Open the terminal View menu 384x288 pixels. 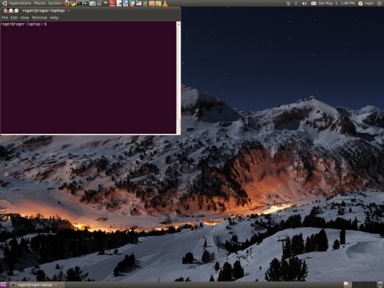24,17
